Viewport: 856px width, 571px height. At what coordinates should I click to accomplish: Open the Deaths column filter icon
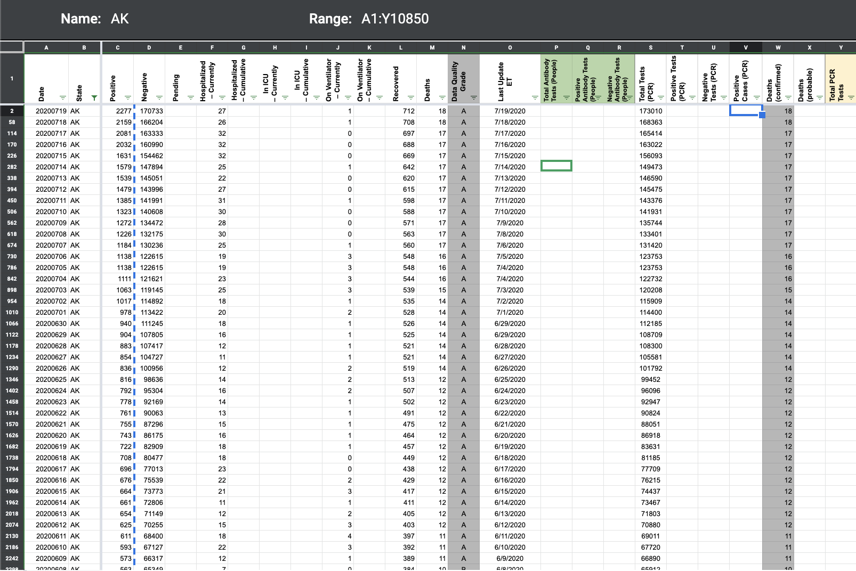point(442,97)
